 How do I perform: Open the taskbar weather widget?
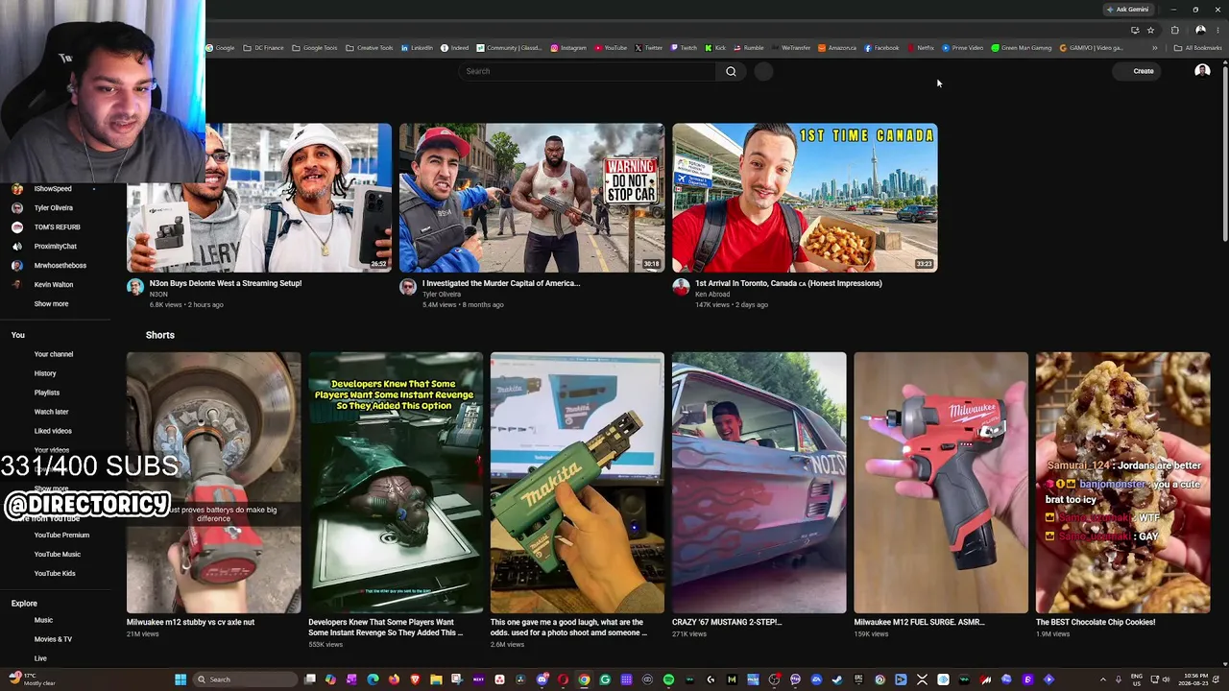click(x=34, y=679)
